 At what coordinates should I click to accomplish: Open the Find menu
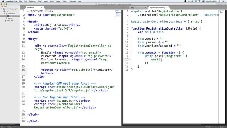click(40, 1)
